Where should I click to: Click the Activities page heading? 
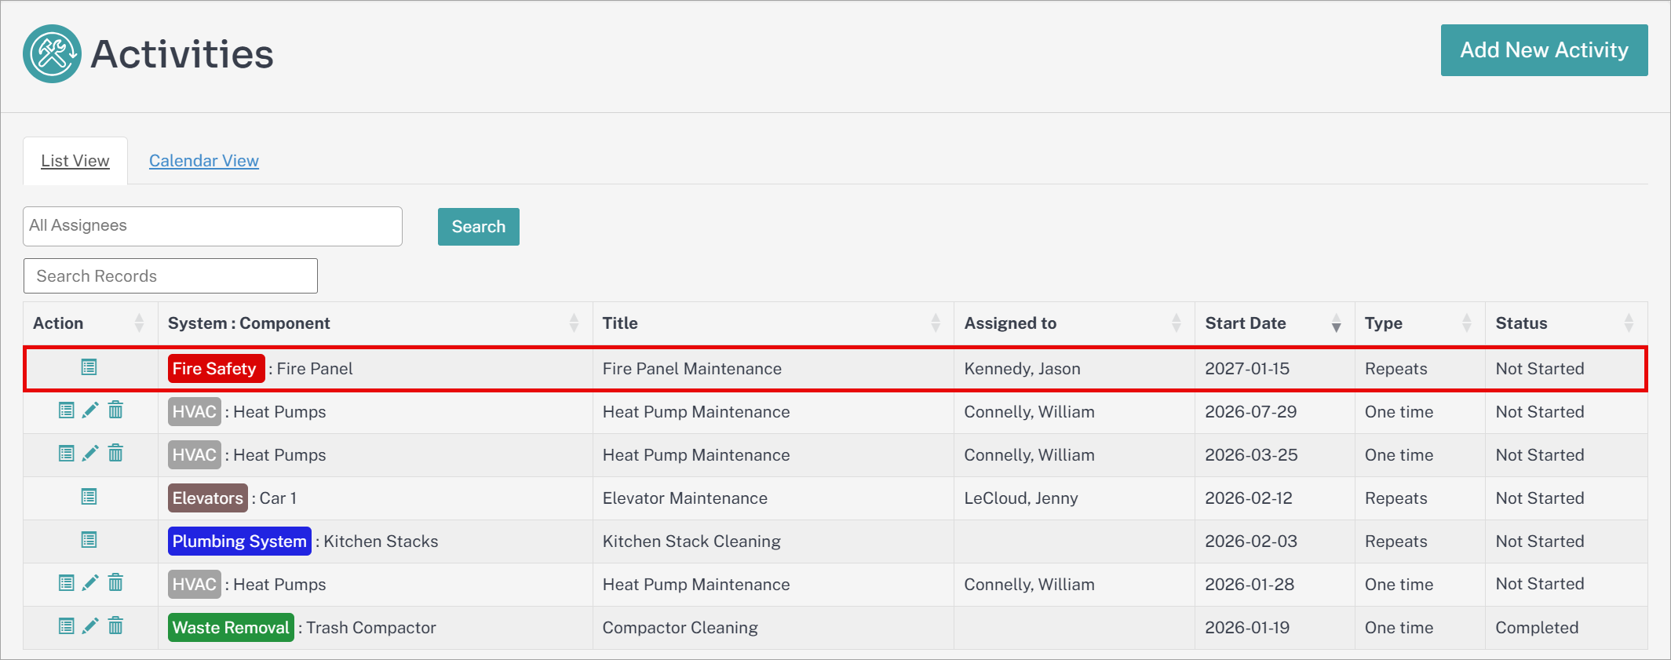click(x=182, y=54)
